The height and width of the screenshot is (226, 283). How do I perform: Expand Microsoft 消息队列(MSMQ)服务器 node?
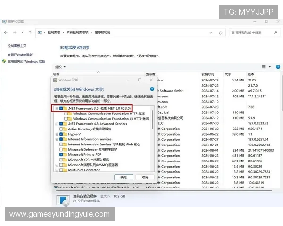click(x=57, y=165)
